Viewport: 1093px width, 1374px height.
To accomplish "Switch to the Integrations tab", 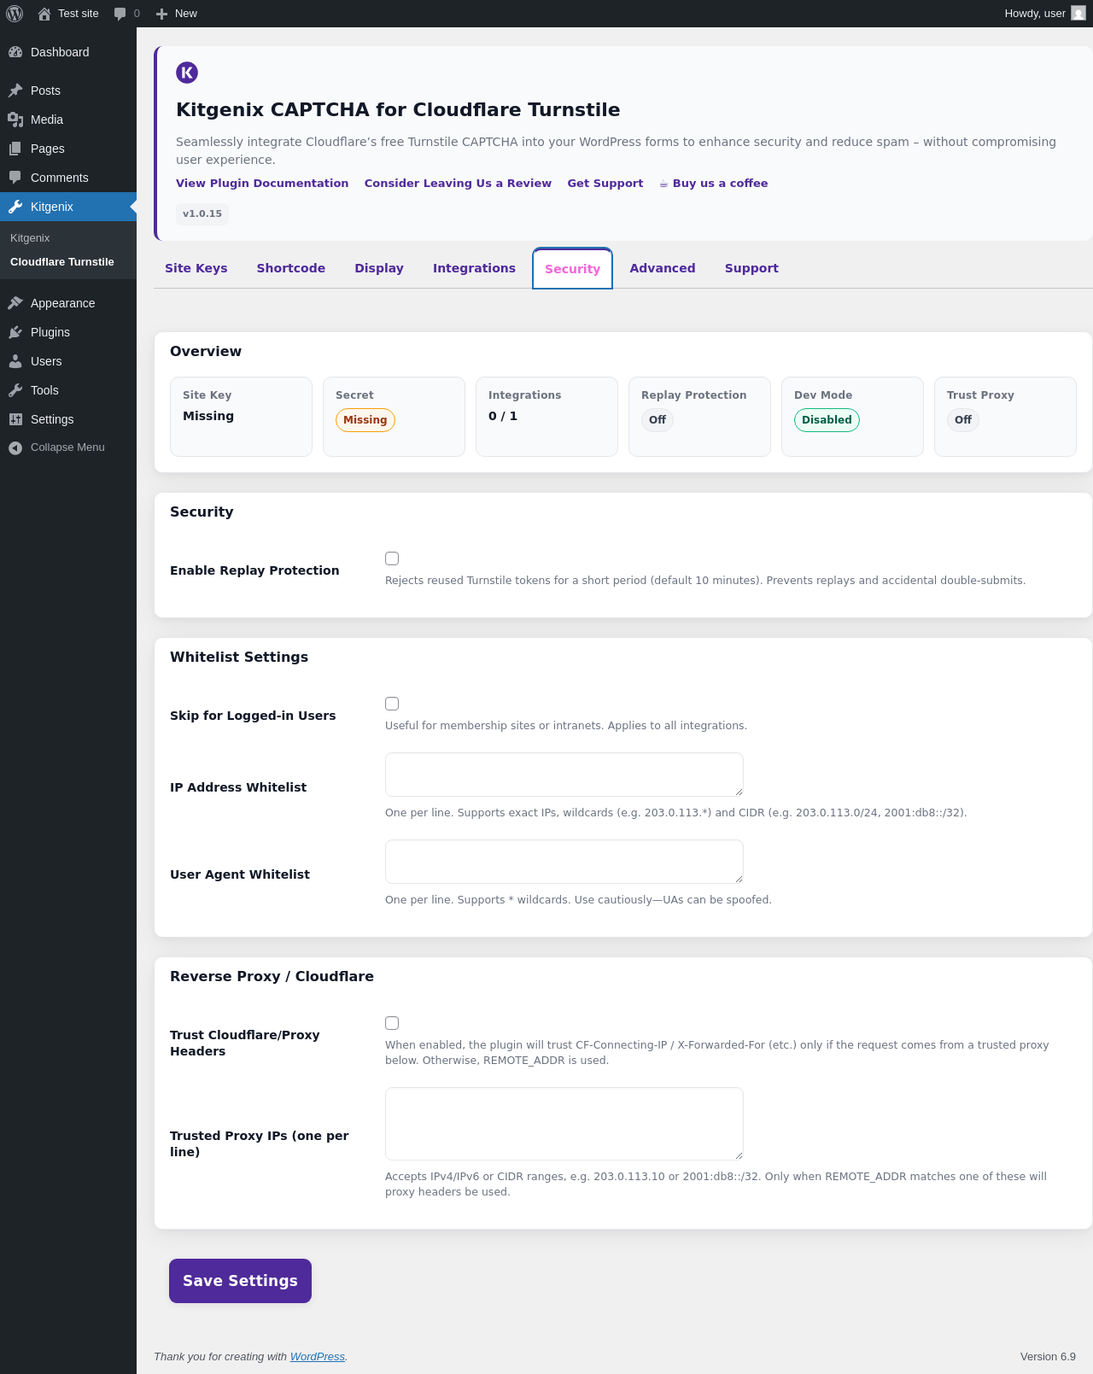I will [474, 268].
